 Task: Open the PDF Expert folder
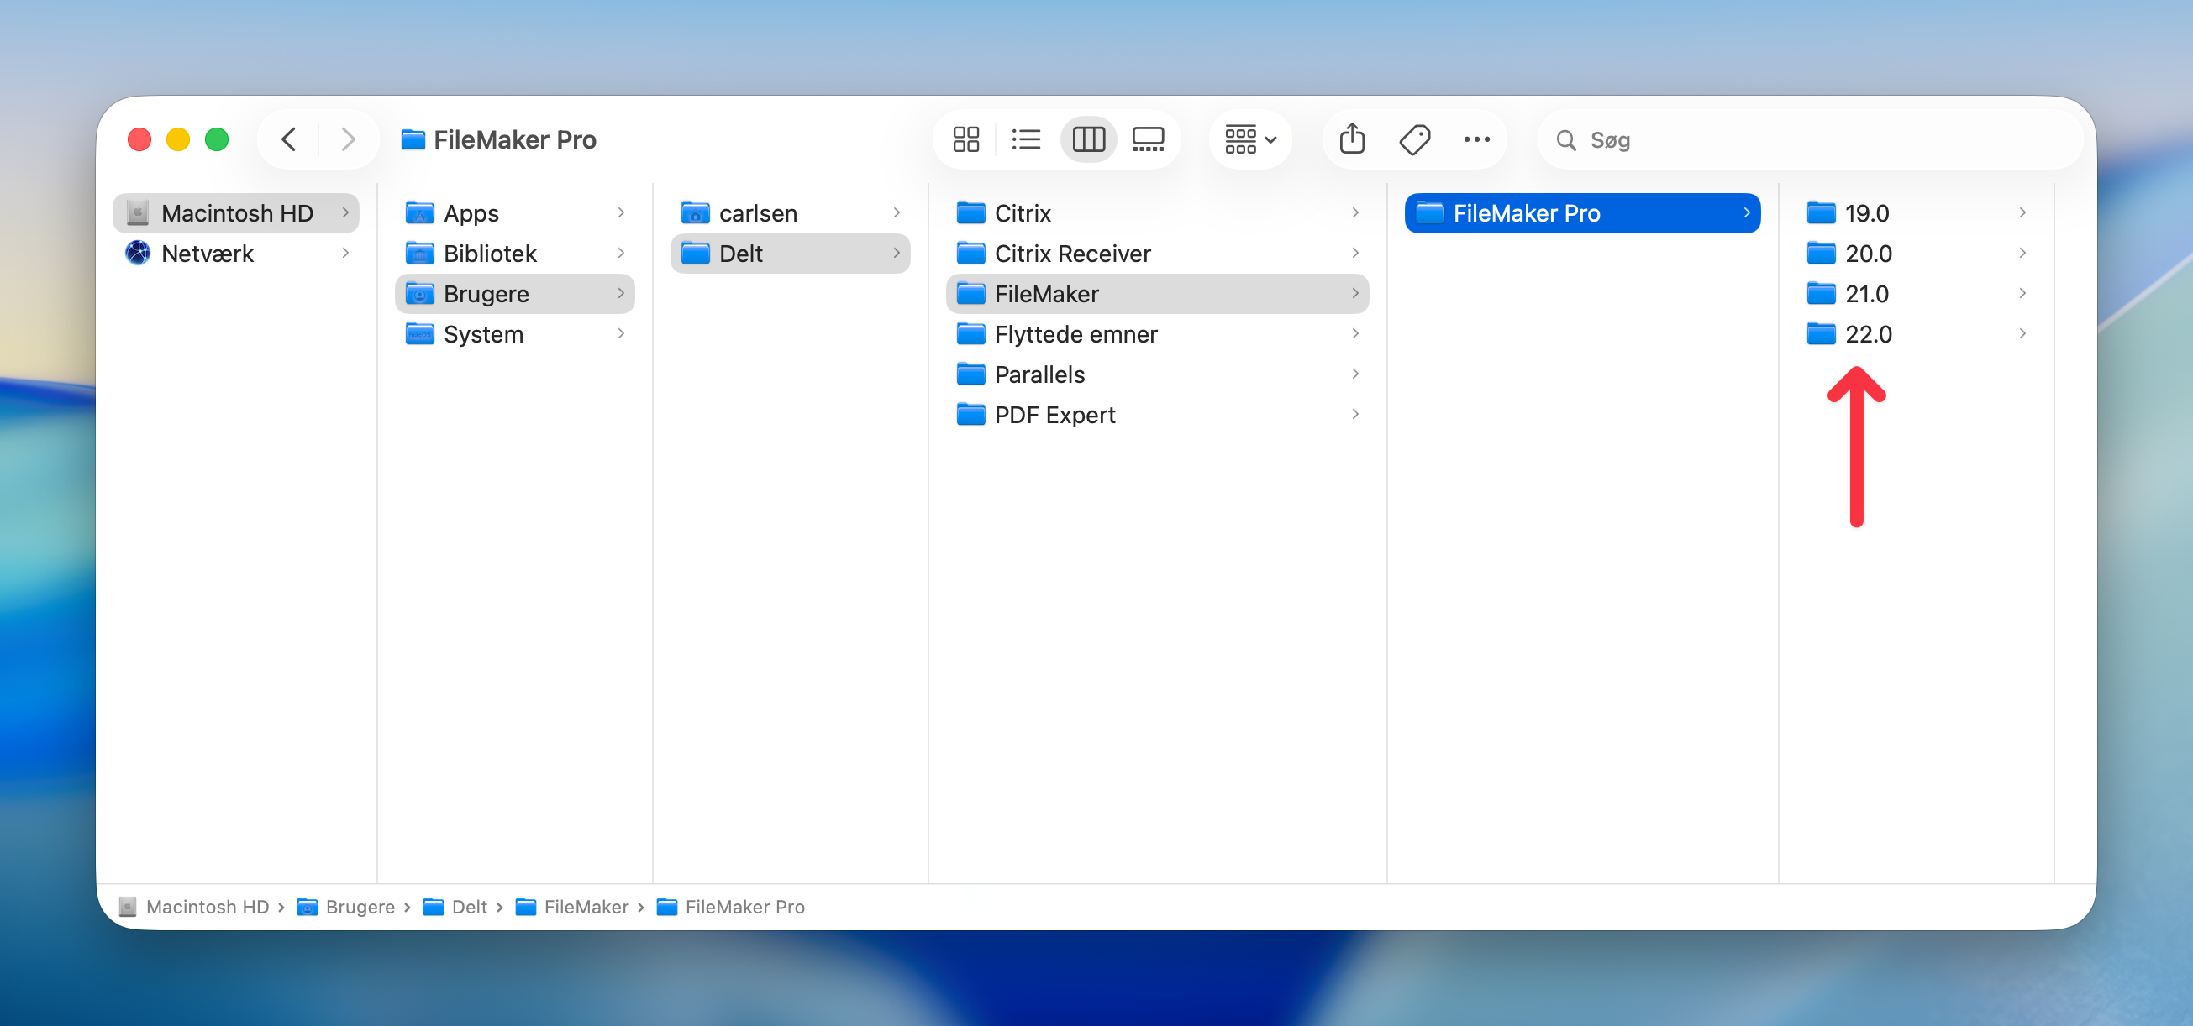1158,415
